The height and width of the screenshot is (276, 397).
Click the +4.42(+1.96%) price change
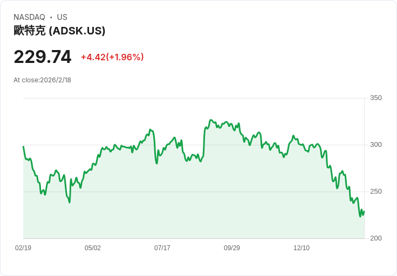coord(112,57)
